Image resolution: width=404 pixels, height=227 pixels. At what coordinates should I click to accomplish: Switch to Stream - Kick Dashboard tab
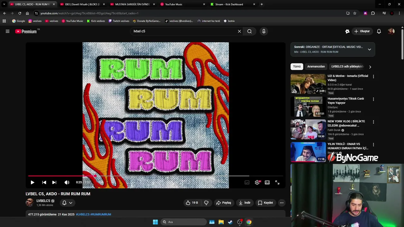click(233, 4)
